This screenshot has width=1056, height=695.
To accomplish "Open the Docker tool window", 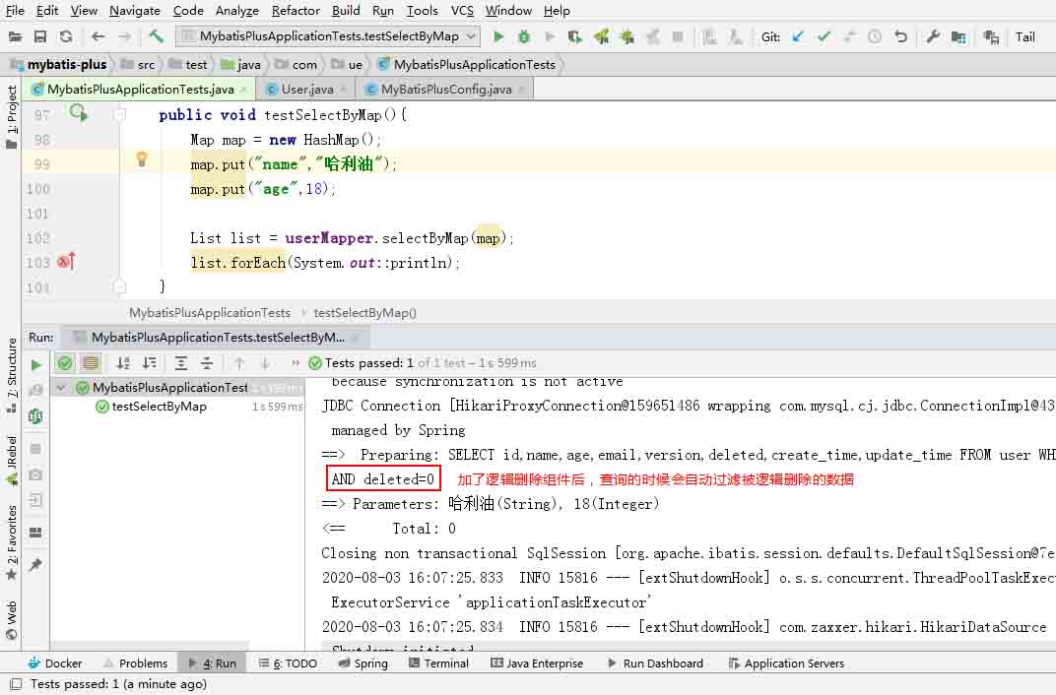I will [55, 663].
